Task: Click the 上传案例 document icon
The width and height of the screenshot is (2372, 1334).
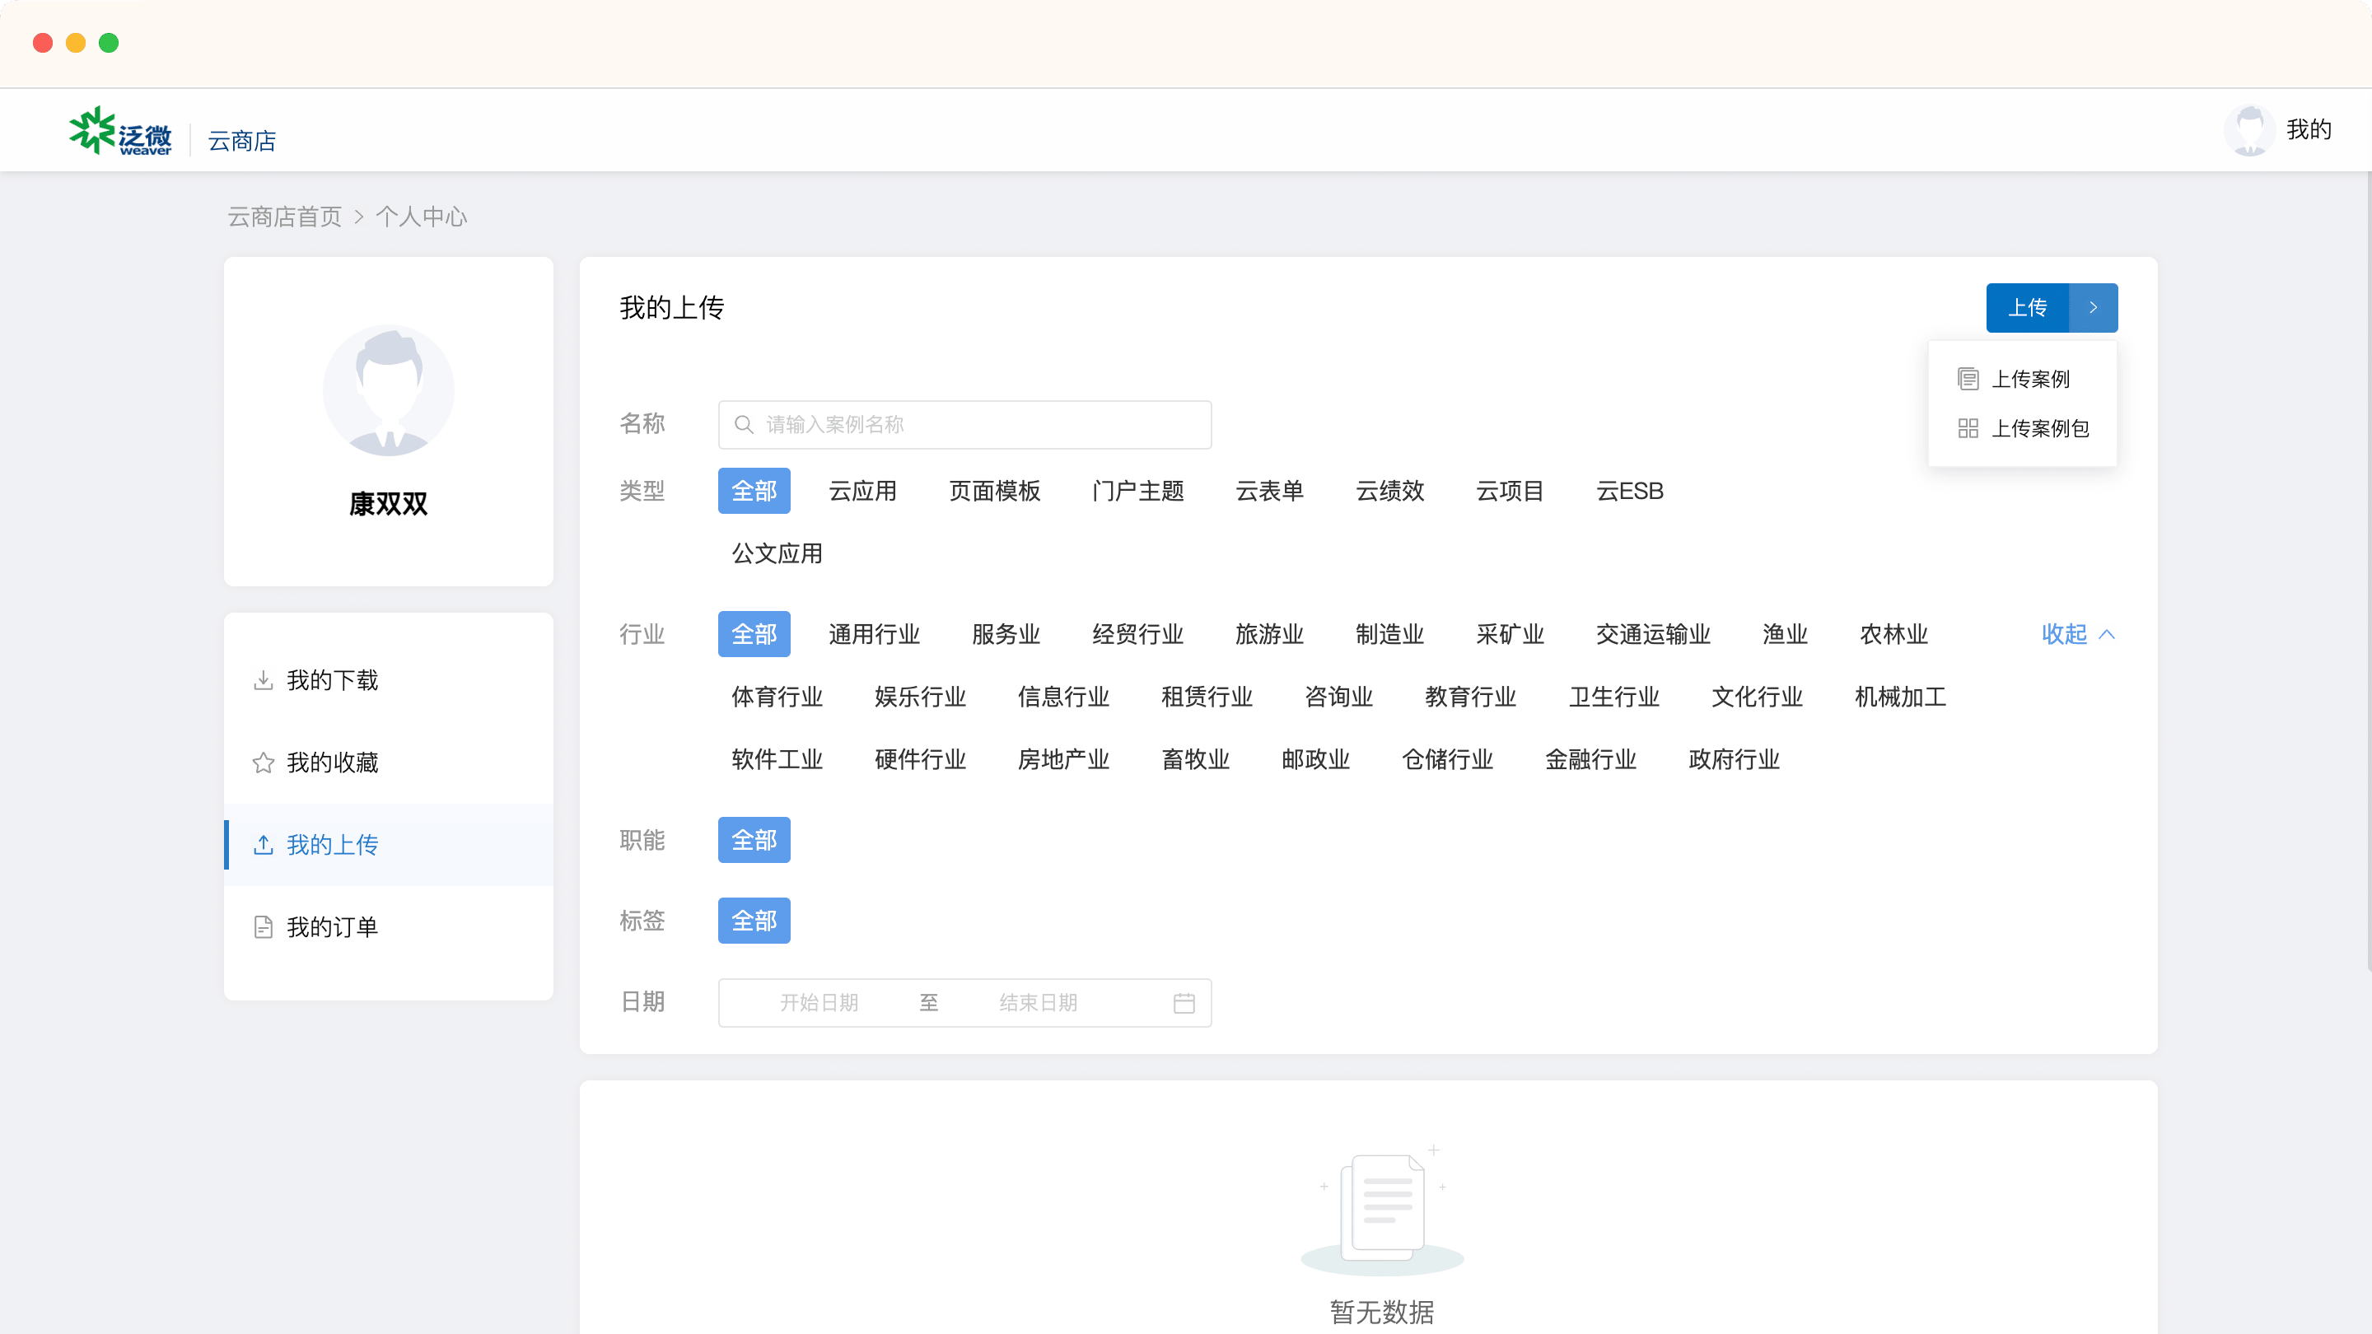Action: 1968,379
